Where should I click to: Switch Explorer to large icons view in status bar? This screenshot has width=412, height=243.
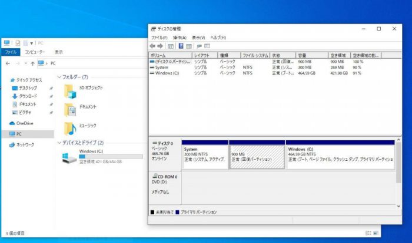click(376, 233)
